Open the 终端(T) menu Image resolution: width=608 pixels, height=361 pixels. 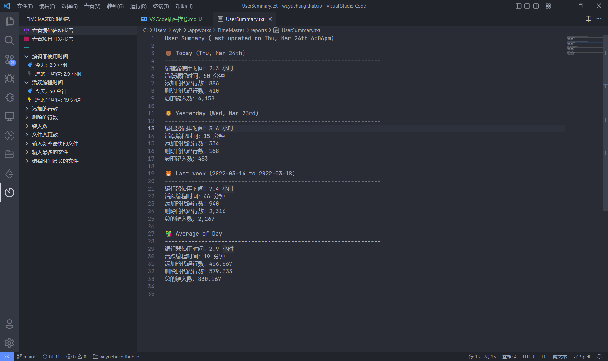tap(161, 6)
